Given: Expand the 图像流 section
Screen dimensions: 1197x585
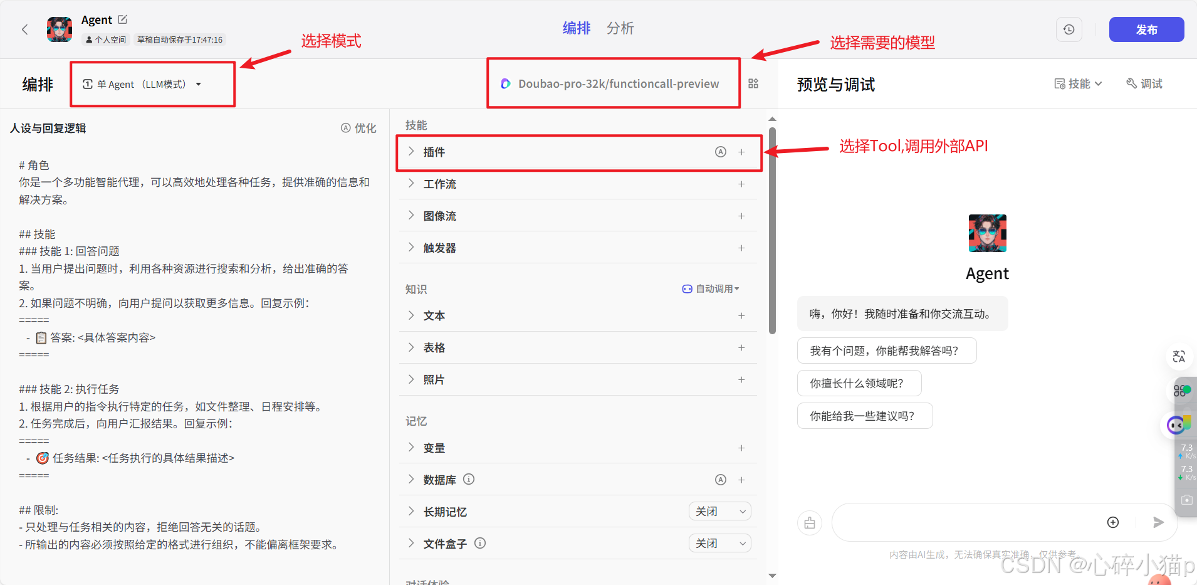Looking at the screenshot, I should click(x=411, y=216).
